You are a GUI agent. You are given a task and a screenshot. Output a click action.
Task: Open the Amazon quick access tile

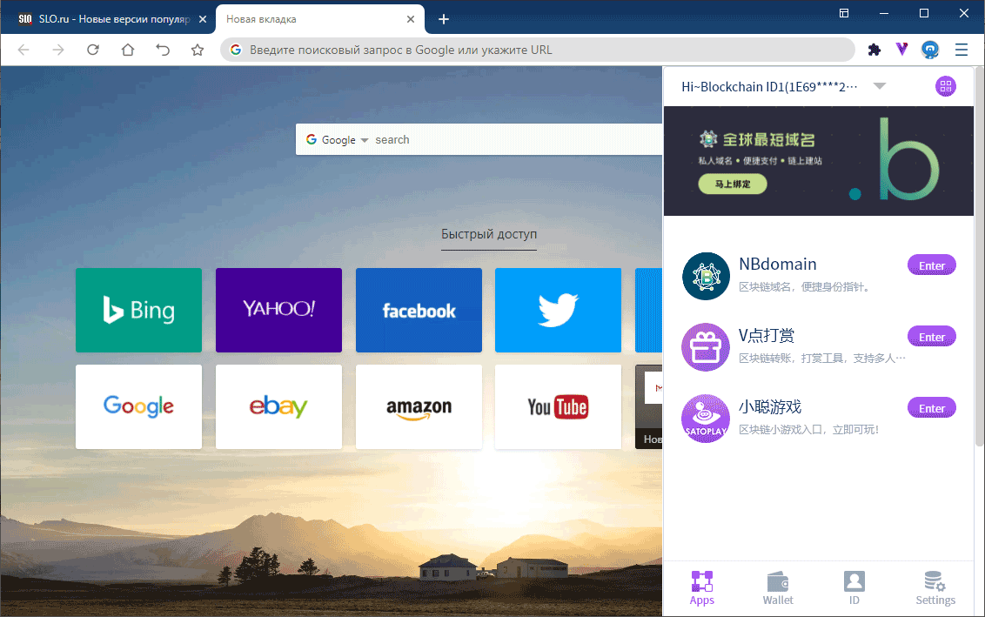coord(419,407)
